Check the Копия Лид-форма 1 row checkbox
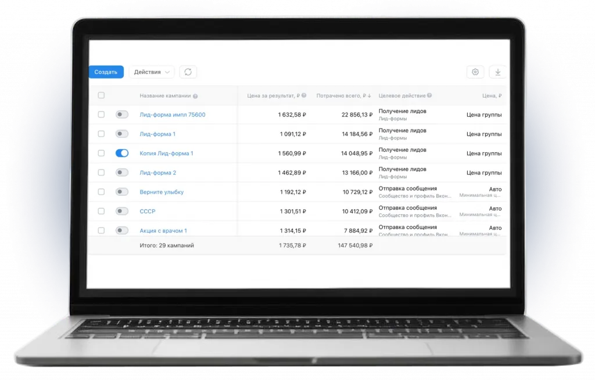 coord(101,153)
